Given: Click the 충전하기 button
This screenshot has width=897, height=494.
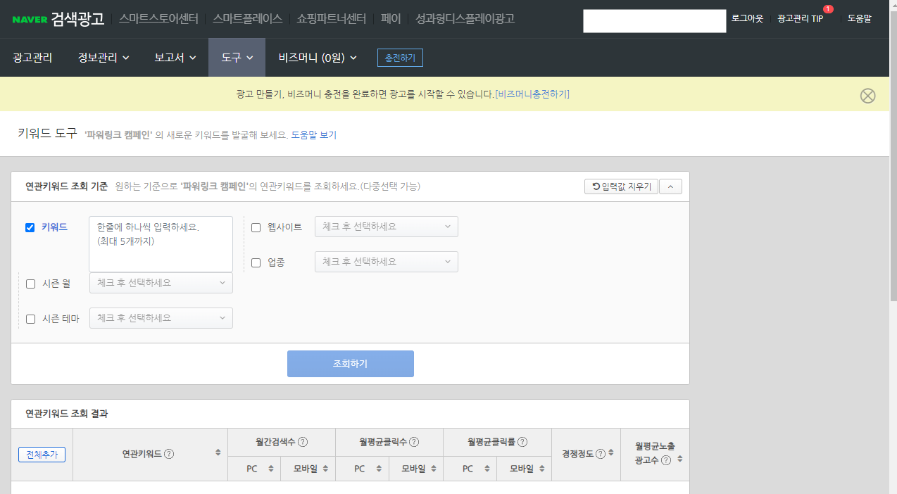Looking at the screenshot, I should coord(400,58).
